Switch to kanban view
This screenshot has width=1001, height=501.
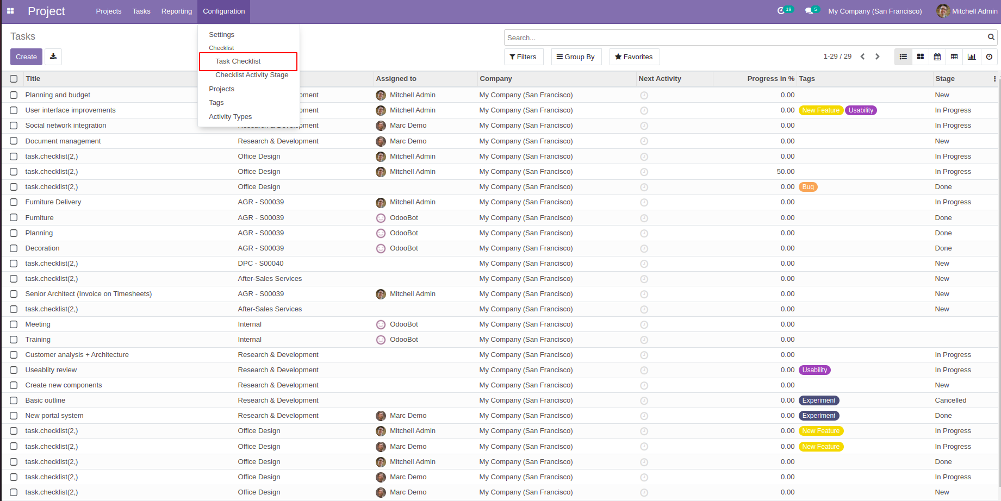(x=920, y=57)
